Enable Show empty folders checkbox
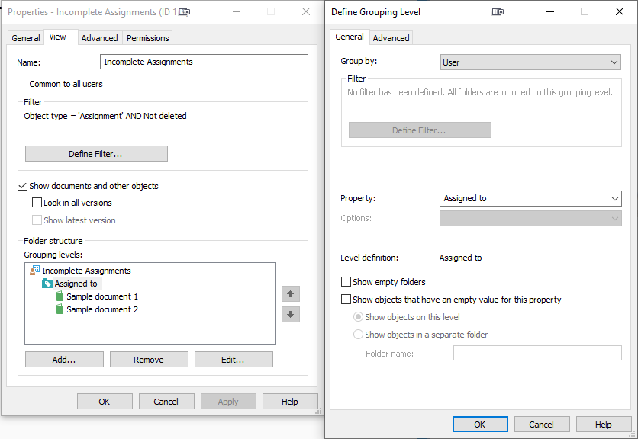 point(346,282)
